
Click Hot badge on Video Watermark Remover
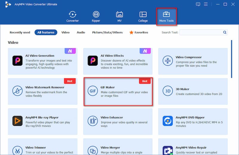point(70,81)
